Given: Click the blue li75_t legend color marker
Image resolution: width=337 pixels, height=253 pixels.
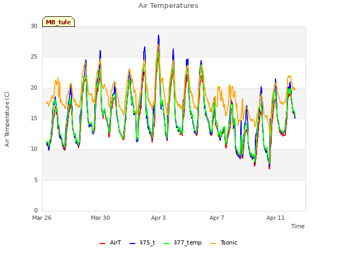Looking at the screenshot, I should [x=133, y=243].
